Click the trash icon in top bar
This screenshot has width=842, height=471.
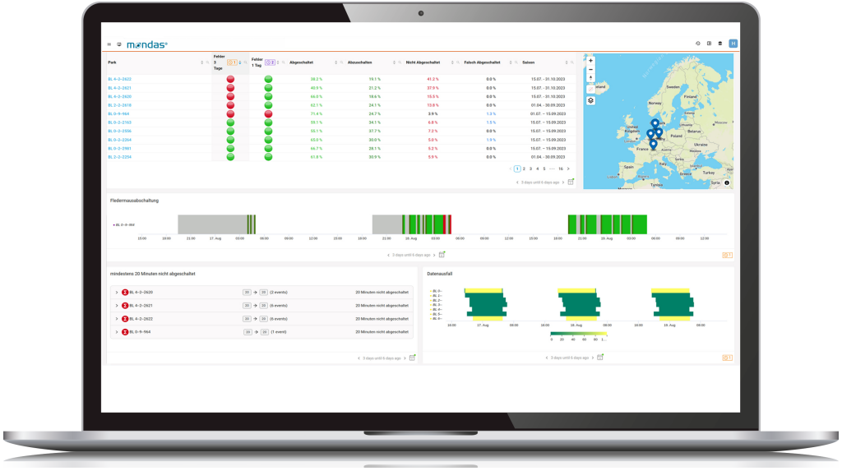point(720,44)
